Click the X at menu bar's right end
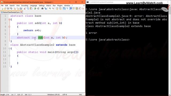 tap(84, 5)
